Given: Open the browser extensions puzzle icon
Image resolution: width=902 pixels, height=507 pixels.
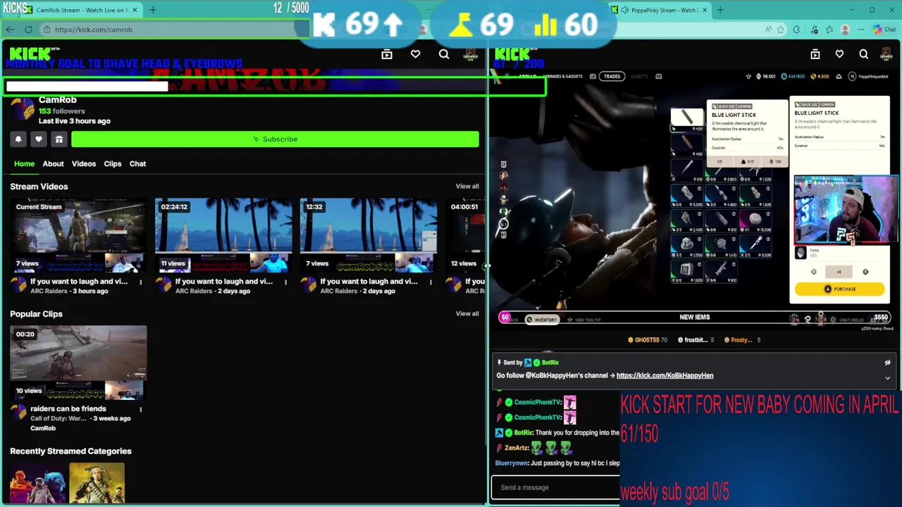Looking at the screenshot, I should point(797,30).
